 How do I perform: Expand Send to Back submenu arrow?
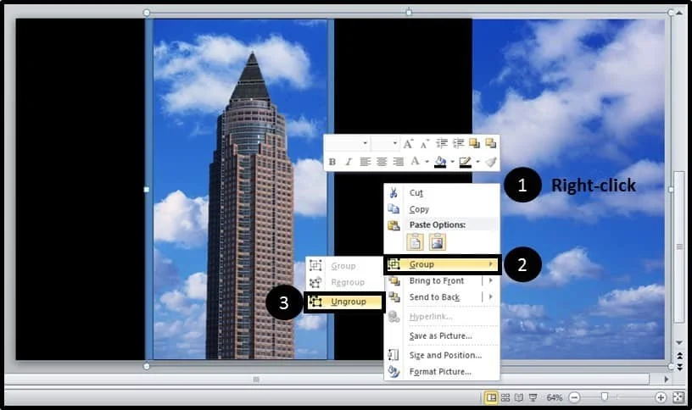pos(490,296)
